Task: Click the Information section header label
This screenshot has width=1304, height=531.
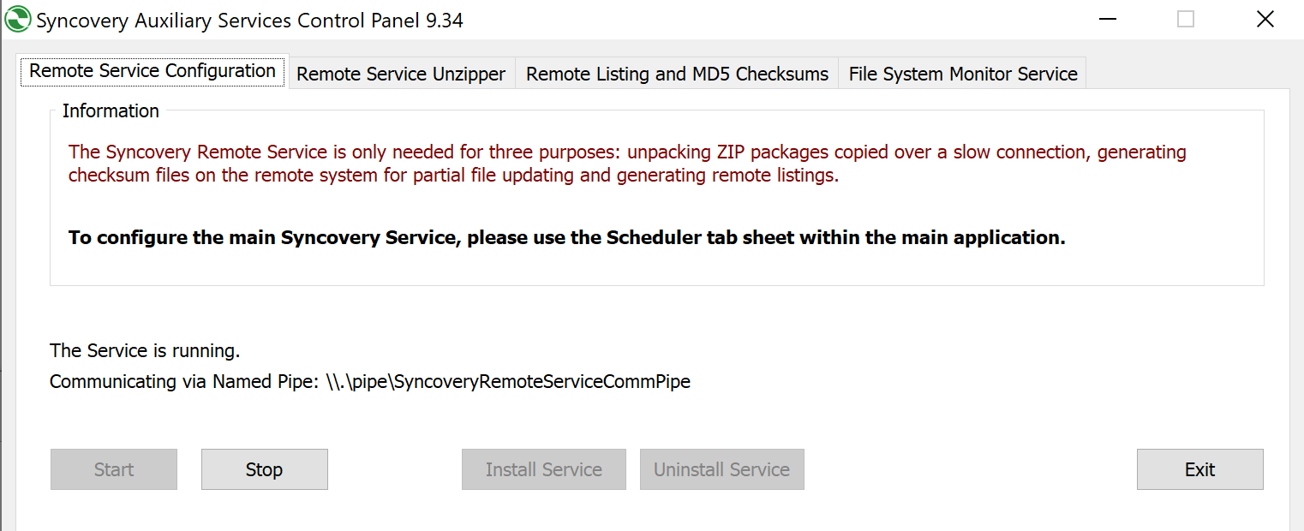Action: coord(111,110)
